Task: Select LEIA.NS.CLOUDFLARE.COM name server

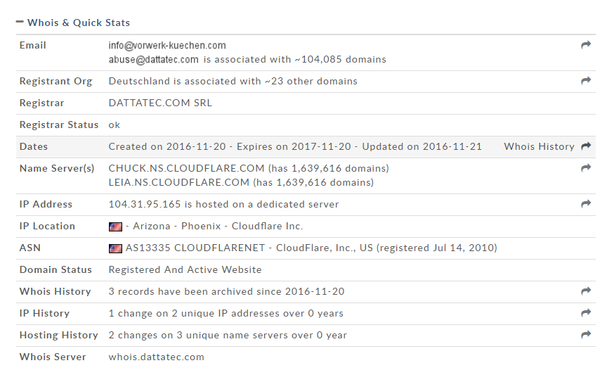Action: 179,182
